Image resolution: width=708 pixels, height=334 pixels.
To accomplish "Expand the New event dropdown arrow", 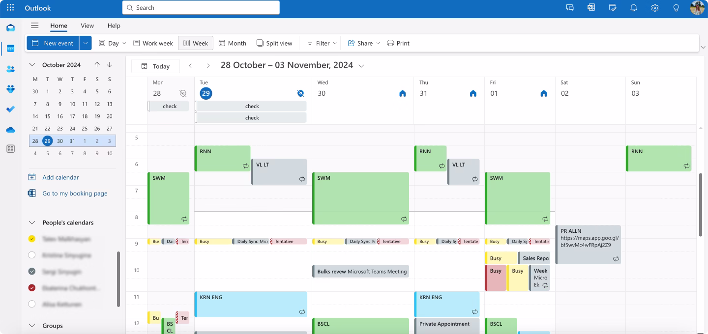I will click(86, 43).
